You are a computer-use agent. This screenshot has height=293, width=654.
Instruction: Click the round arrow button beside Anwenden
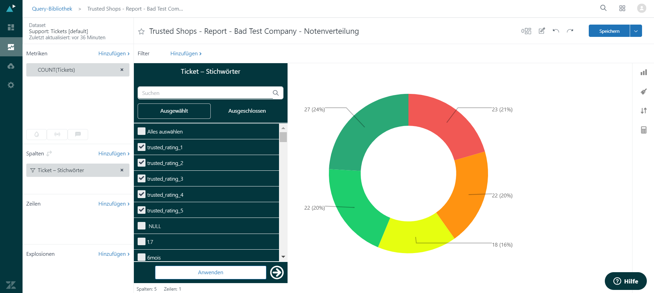[277, 273]
